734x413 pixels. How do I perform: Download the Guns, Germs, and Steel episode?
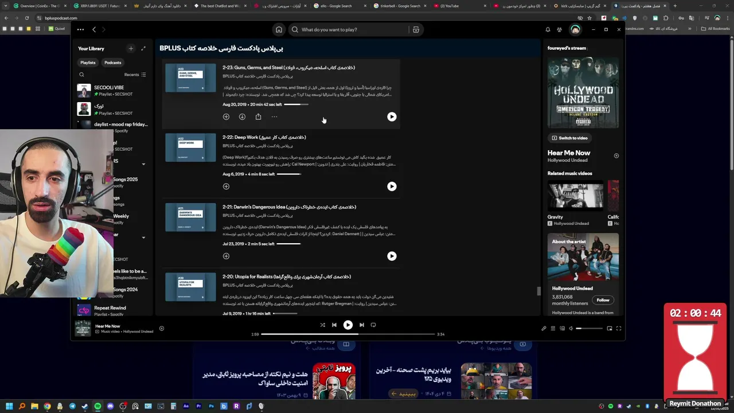[242, 116]
